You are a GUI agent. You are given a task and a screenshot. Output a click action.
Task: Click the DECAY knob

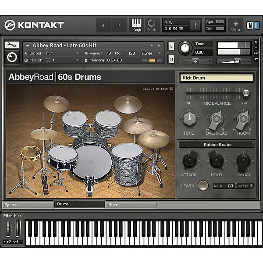[x=243, y=161]
